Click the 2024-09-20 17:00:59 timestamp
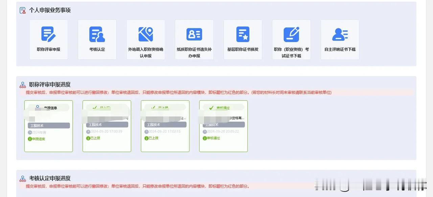 click(106, 131)
